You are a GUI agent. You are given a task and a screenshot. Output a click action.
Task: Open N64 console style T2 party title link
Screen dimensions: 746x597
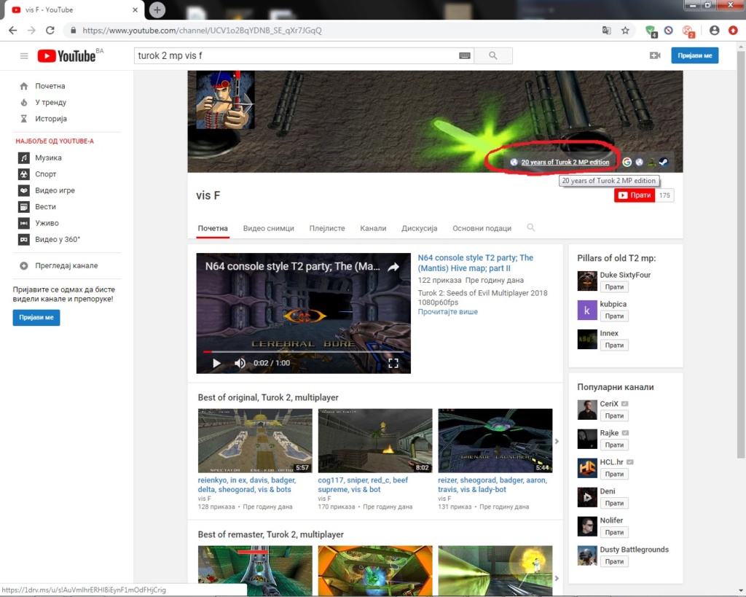coord(475,263)
